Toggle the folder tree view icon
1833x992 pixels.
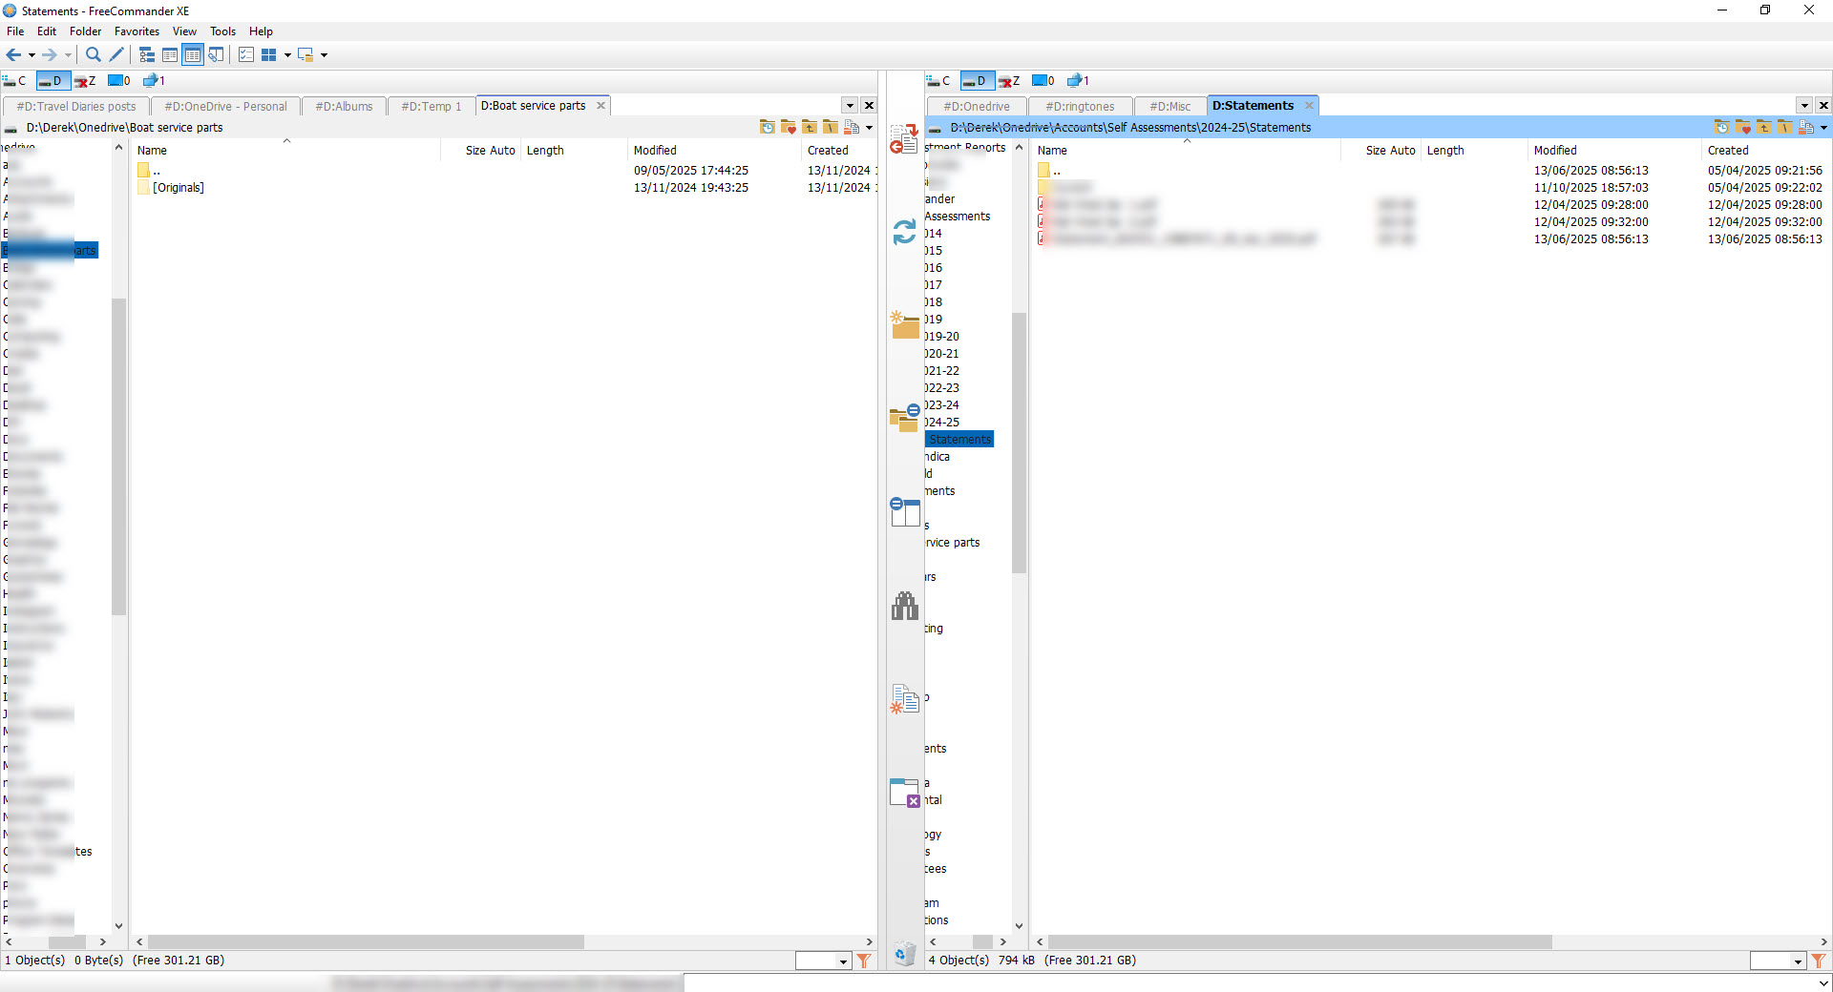click(147, 55)
